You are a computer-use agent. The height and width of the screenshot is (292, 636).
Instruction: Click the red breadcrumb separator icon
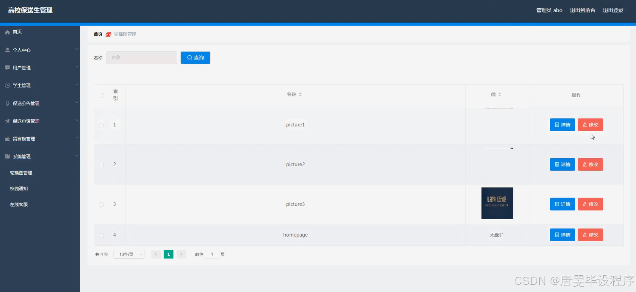pos(108,34)
